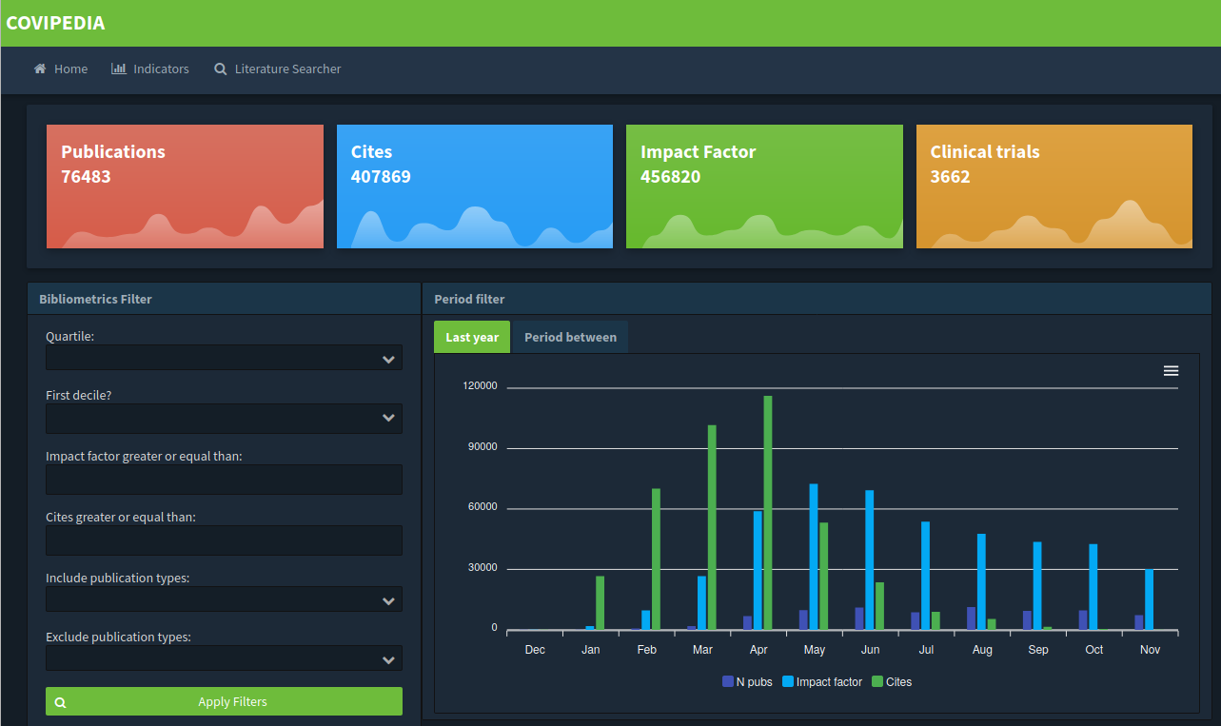Viewport: 1221px width, 726px height.
Task: Click the Cites greater or equal field
Action: (224, 540)
